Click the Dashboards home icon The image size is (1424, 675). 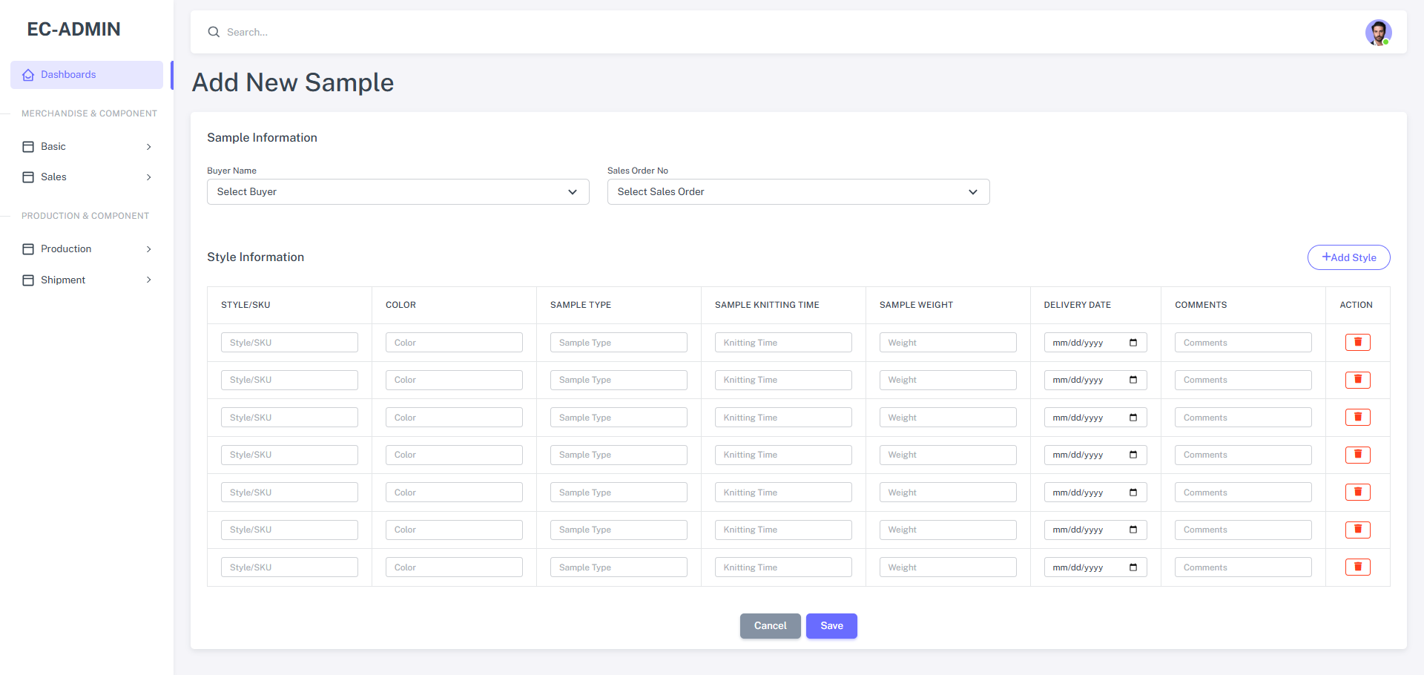click(x=28, y=75)
